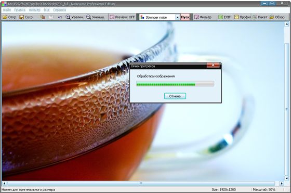Click the horizontal scrollbar left arrow

[4, 183]
